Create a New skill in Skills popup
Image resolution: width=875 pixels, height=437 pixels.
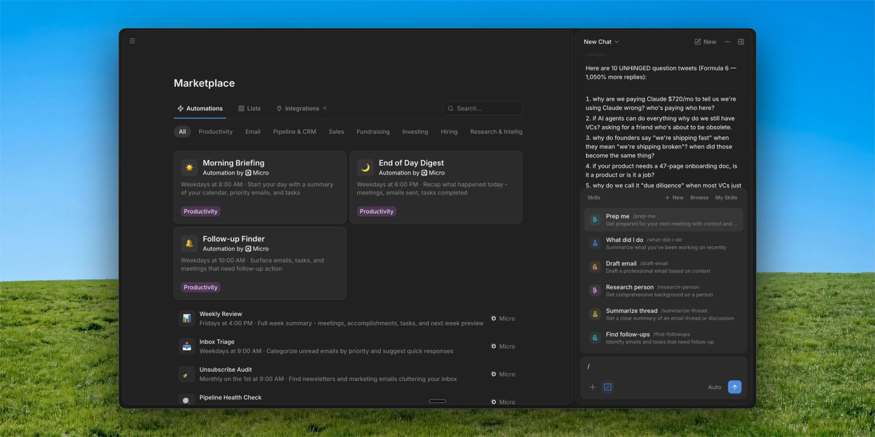click(x=674, y=198)
